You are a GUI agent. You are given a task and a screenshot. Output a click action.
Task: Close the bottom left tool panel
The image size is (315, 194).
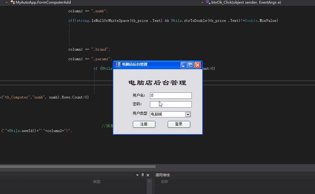tap(148, 175)
